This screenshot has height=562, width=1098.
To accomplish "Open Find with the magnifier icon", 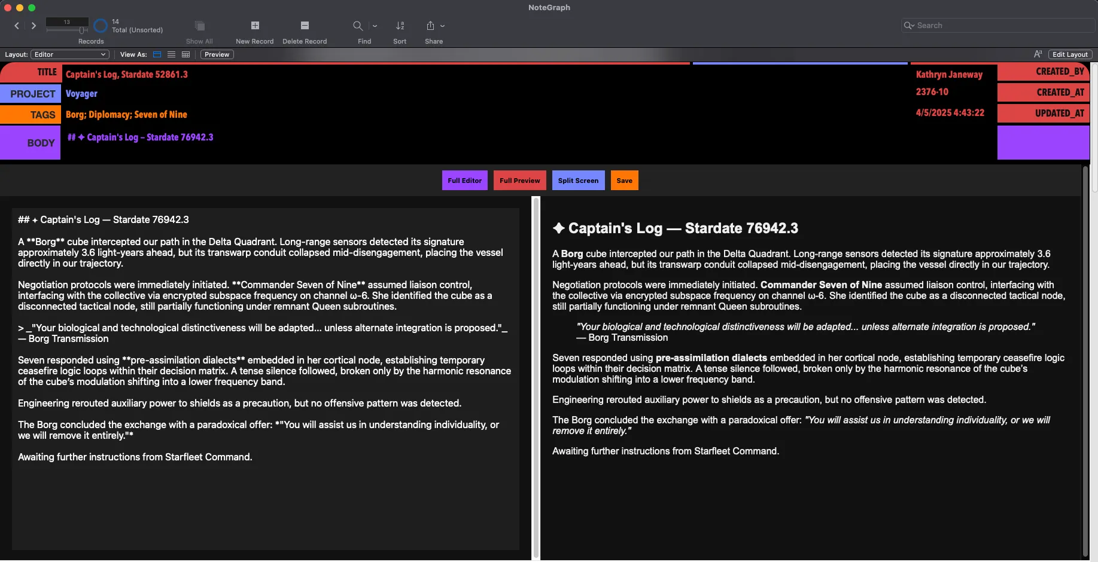I will click(358, 26).
